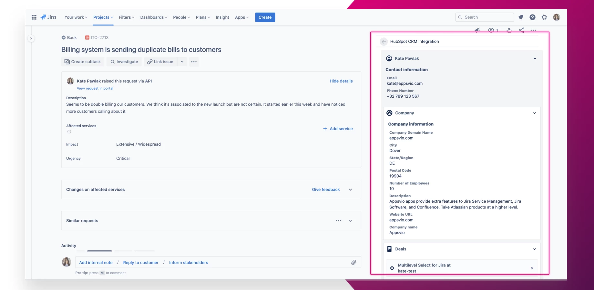The width and height of the screenshot is (594, 290).
Task: Click Add internal note
Action: click(96, 263)
